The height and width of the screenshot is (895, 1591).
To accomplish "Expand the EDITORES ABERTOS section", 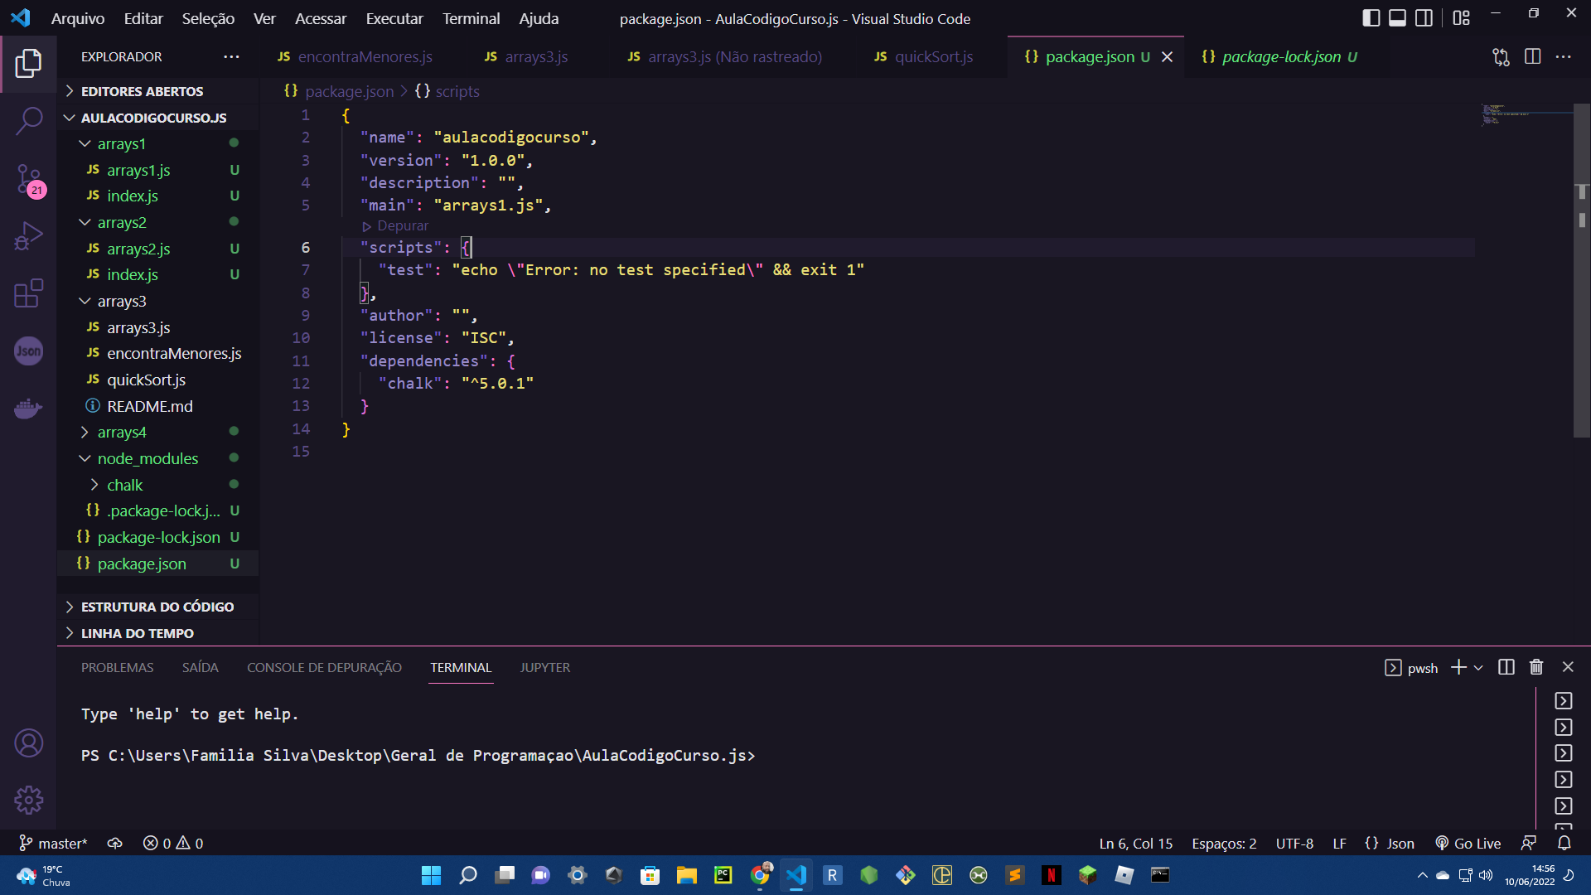I will click(x=142, y=91).
